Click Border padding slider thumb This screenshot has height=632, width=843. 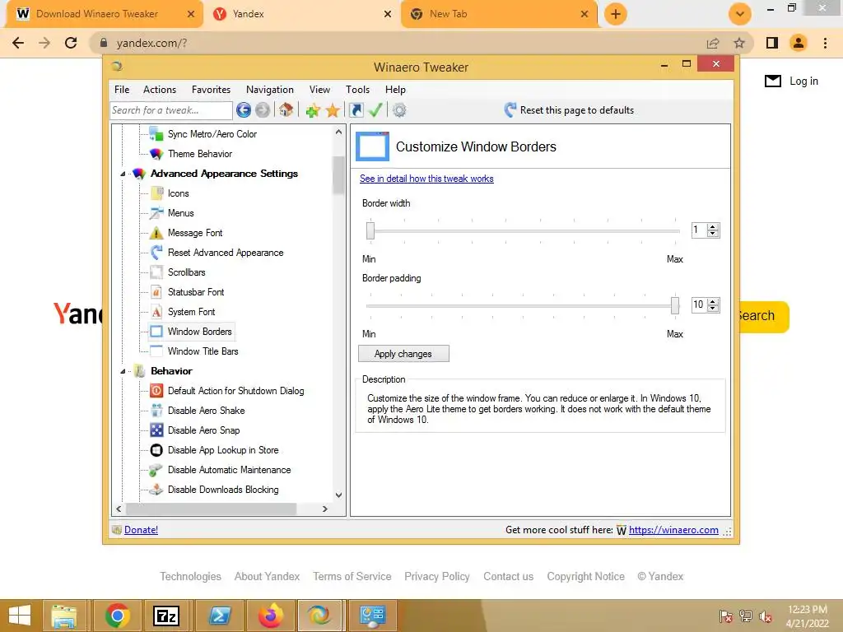coord(675,305)
